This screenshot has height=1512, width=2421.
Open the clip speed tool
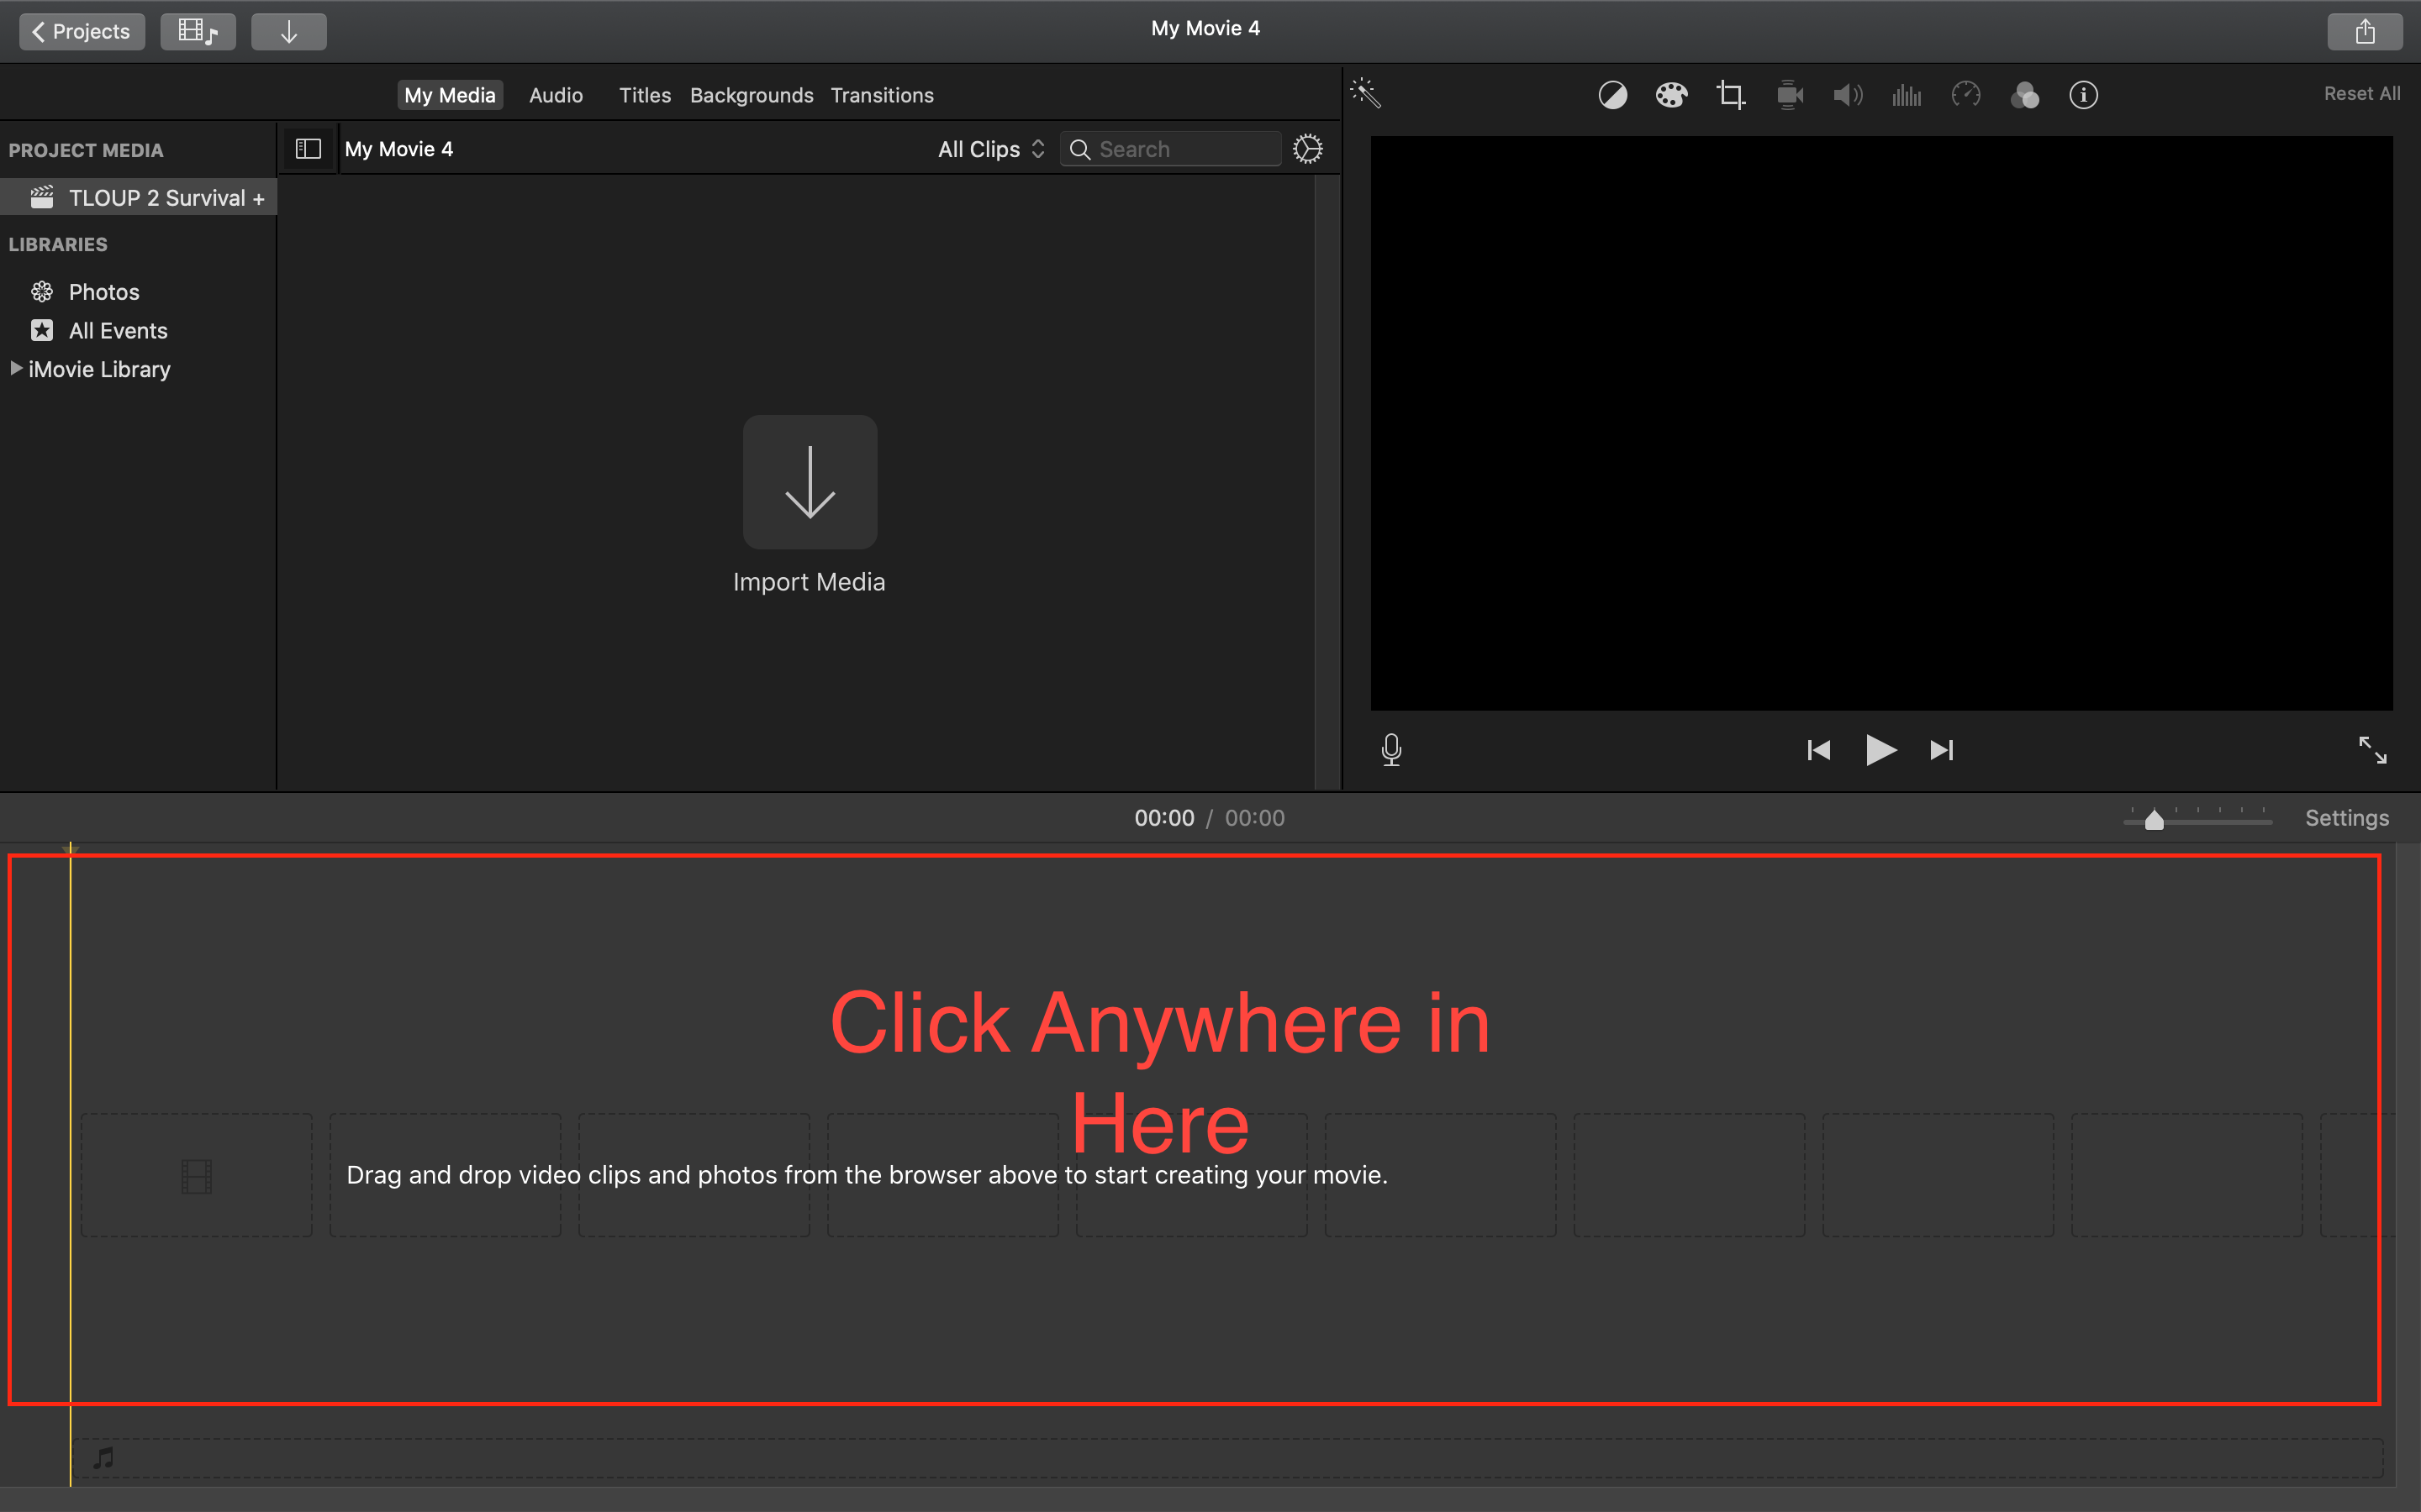(1965, 95)
